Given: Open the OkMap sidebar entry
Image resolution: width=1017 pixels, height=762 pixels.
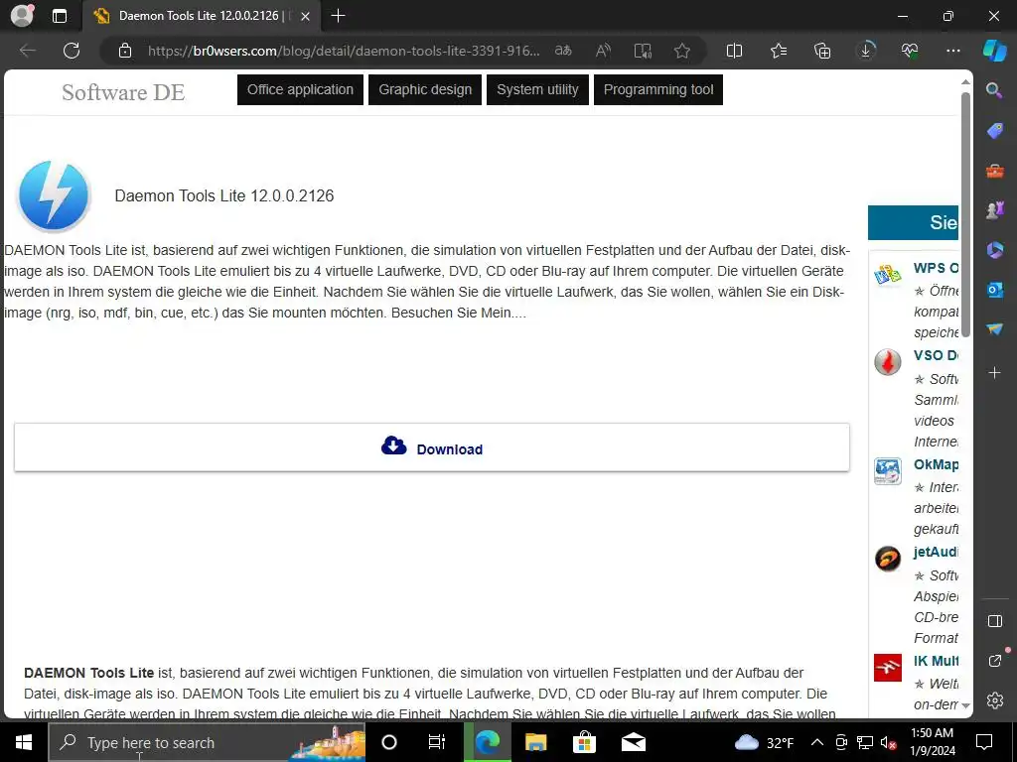Looking at the screenshot, I should coord(936,464).
